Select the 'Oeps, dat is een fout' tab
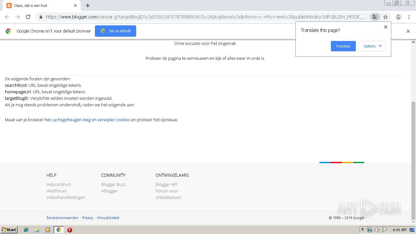The height and width of the screenshot is (234, 416). [42, 6]
